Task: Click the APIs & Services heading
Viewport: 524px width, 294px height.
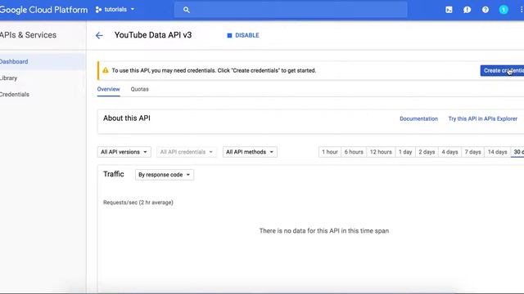Action: pyautogui.click(x=28, y=35)
